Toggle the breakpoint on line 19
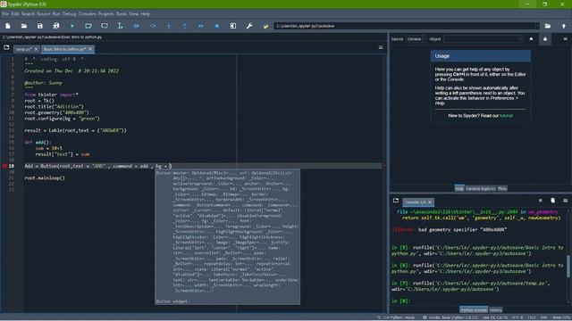Image resolution: width=572 pixels, height=321 pixels. pyautogui.click(x=4, y=166)
